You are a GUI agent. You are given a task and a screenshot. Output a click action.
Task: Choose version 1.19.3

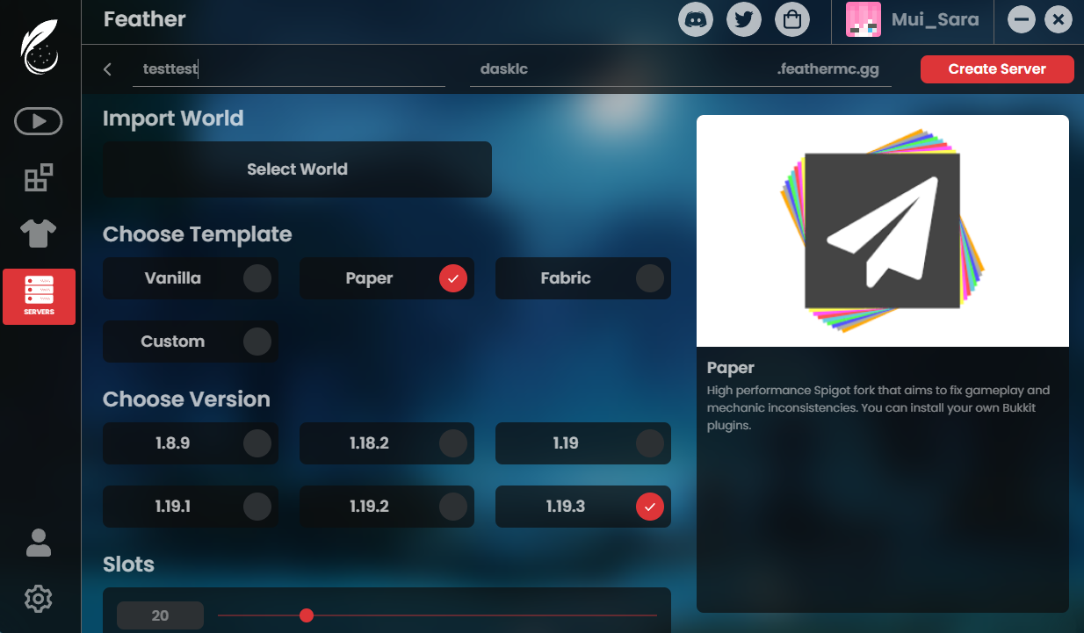click(x=583, y=507)
